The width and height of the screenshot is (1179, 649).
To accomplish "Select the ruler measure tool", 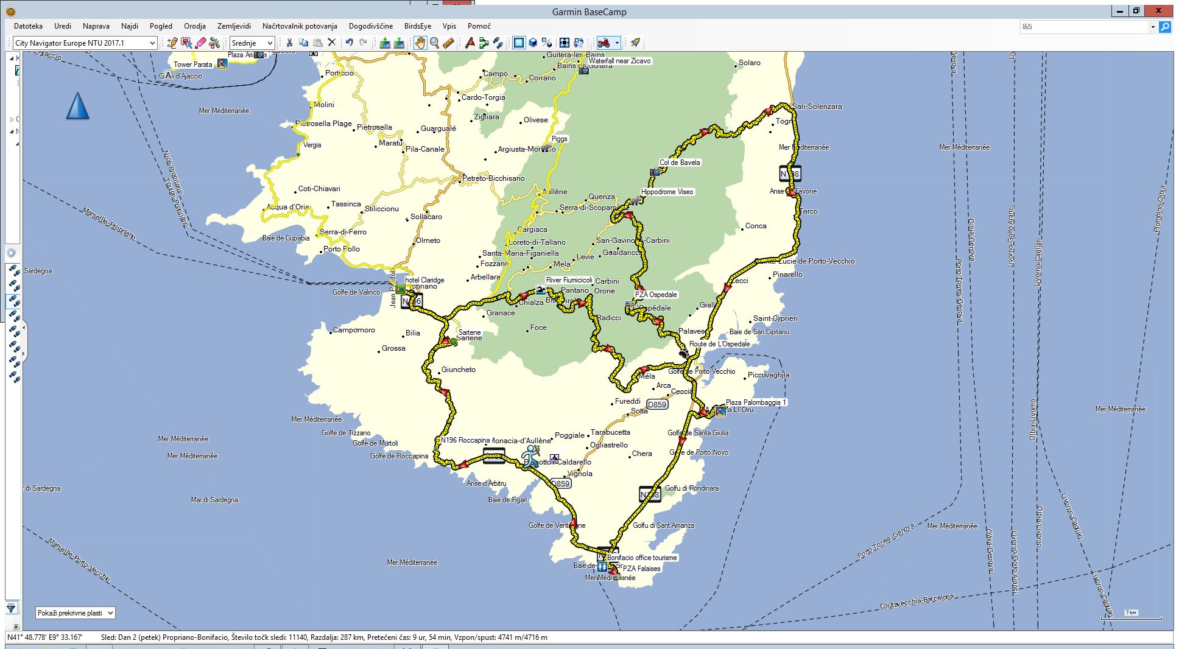I will [449, 43].
